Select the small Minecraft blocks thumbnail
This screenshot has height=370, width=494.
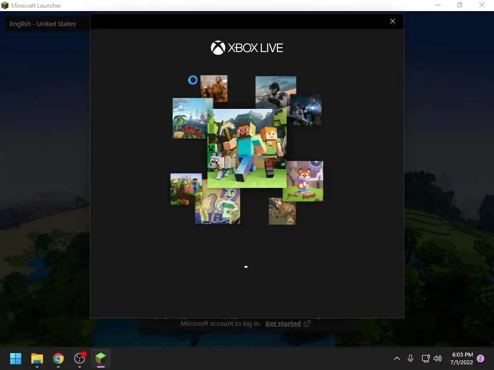click(x=186, y=189)
